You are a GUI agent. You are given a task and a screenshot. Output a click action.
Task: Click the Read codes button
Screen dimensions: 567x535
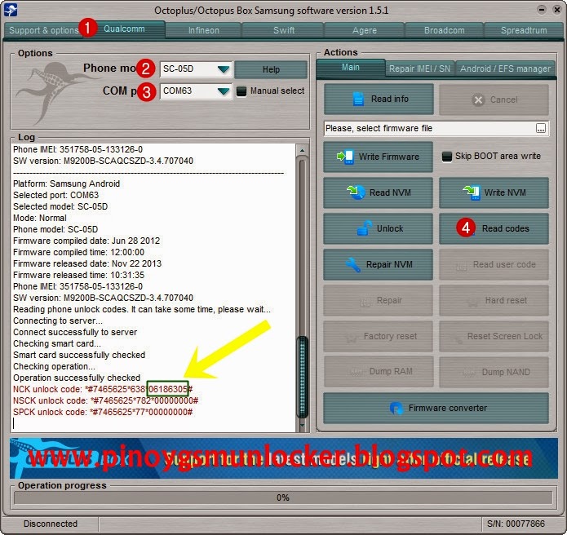(494, 228)
